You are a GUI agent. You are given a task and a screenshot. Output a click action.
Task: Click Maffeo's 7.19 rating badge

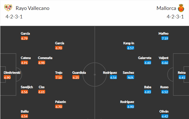tap(165, 38)
